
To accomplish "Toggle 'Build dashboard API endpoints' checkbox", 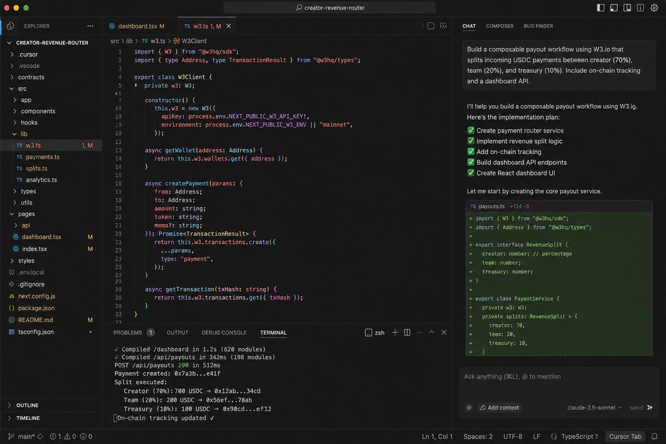I will tap(471, 162).
